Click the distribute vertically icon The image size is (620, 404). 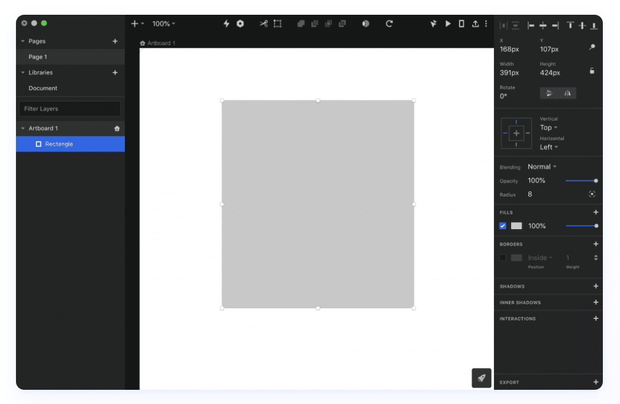(516, 25)
